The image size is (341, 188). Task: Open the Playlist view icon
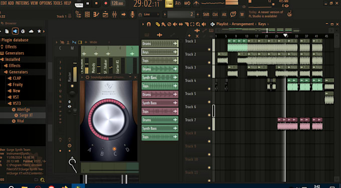tap(79, 15)
